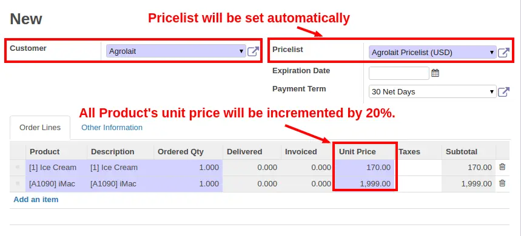Screen dimensions: 521x236
Task: Open Customer record external link icon
Action: click(253, 51)
